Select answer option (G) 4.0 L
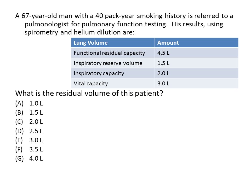This screenshot has width=251, height=188. click(29, 158)
